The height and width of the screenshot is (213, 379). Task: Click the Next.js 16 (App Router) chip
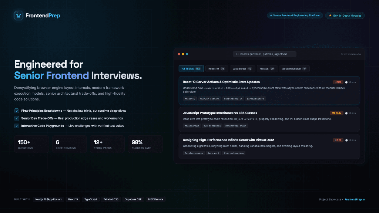48,199
